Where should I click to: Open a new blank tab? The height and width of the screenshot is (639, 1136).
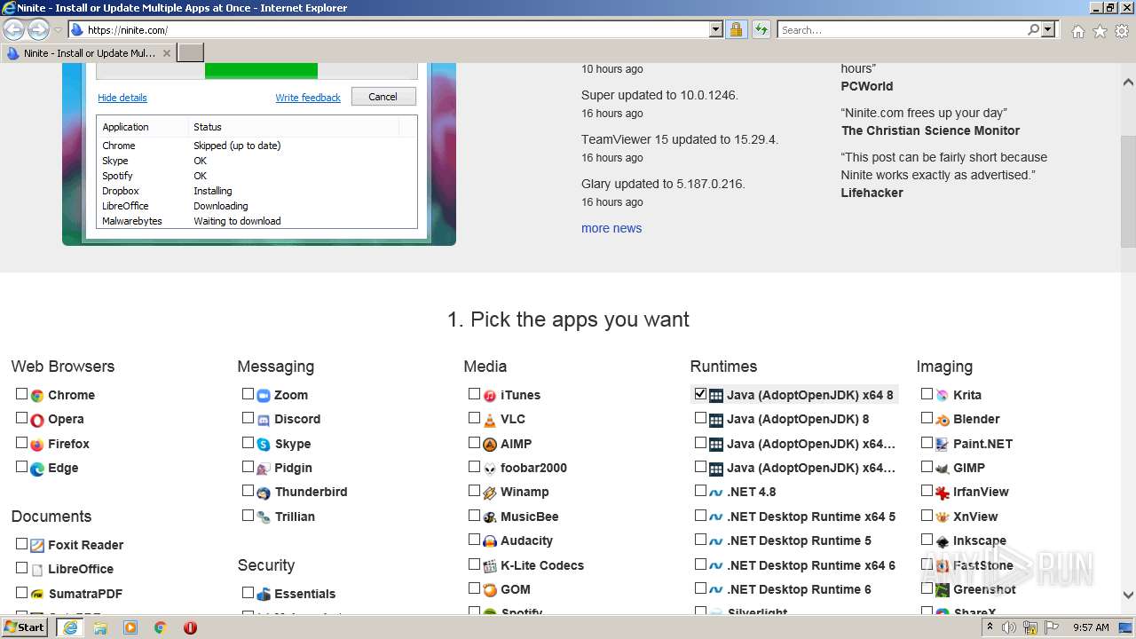coord(191,53)
